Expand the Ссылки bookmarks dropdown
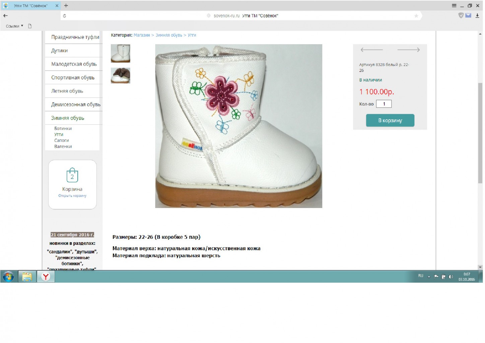Image resolution: width=485 pixels, height=343 pixels. click(x=14, y=26)
